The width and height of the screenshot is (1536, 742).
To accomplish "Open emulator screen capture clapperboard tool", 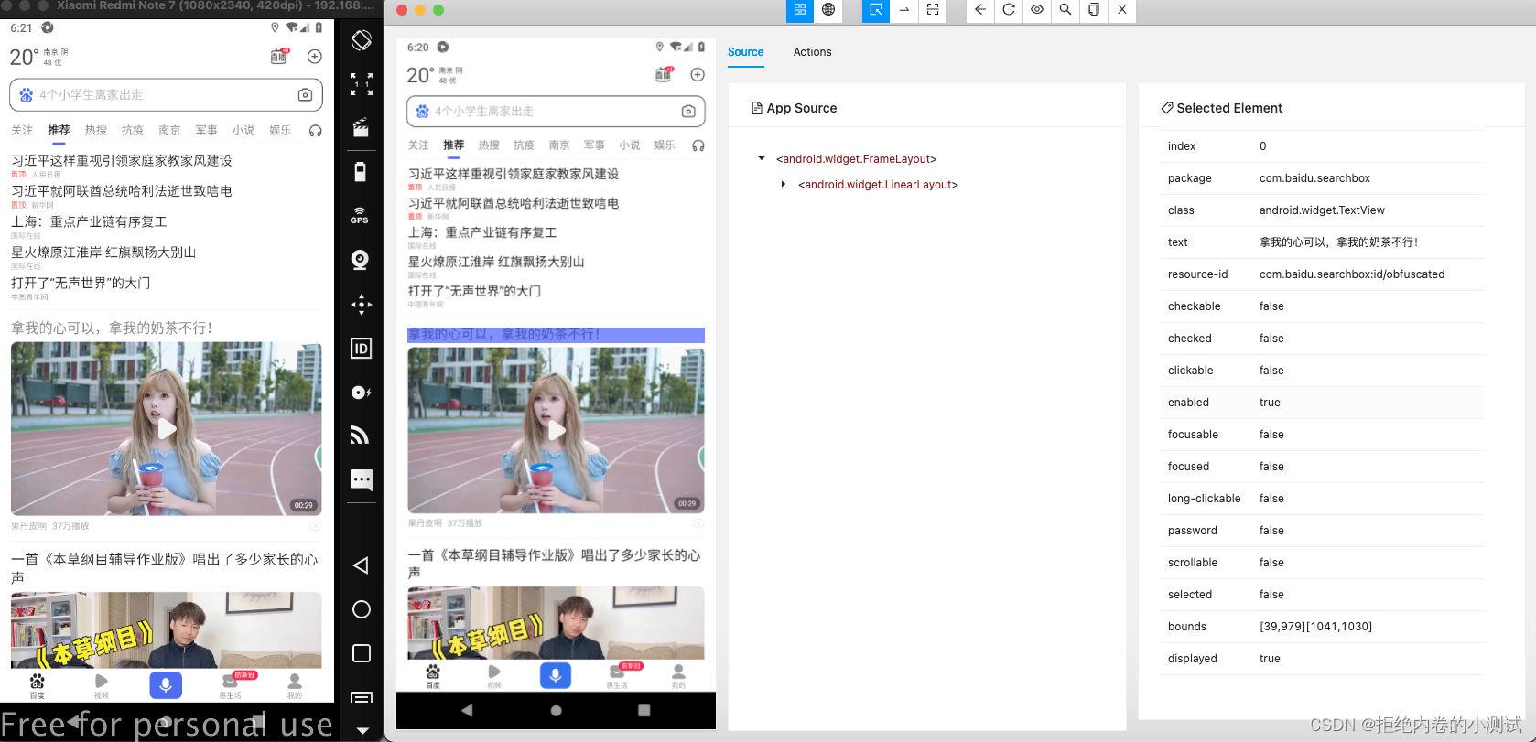I will [362, 128].
